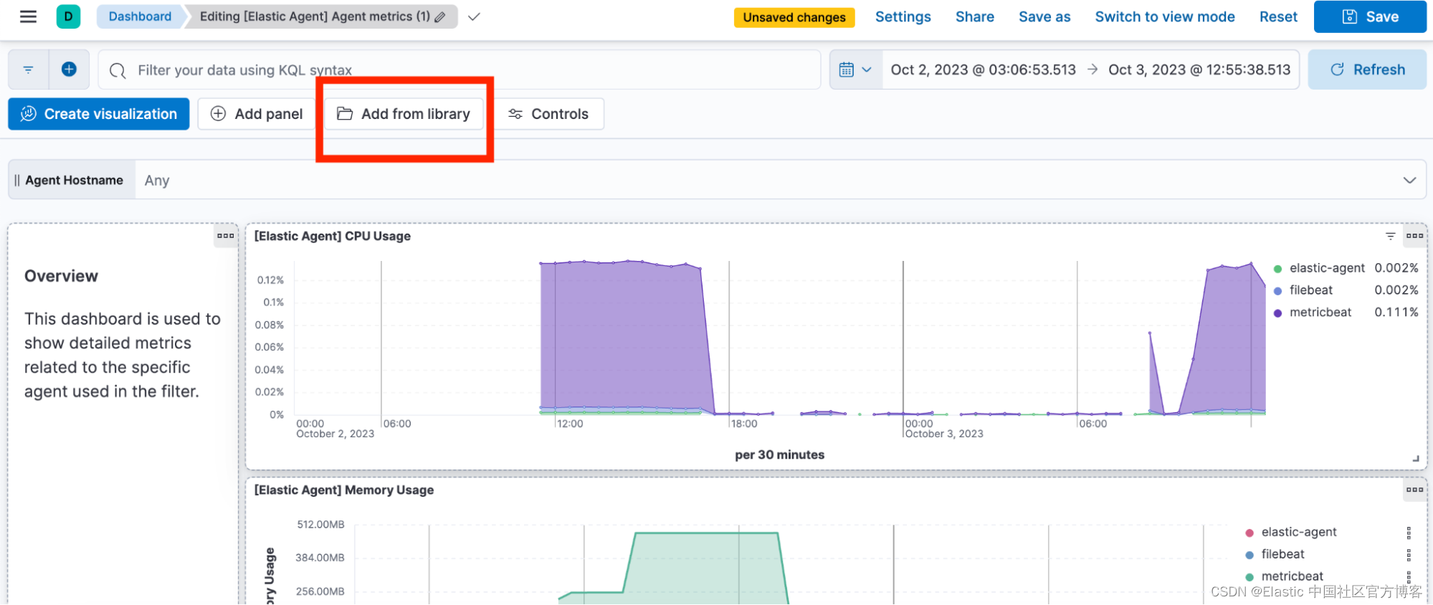Open the hamburger navigation menu
1433x605 pixels.
click(x=28, y=16)
